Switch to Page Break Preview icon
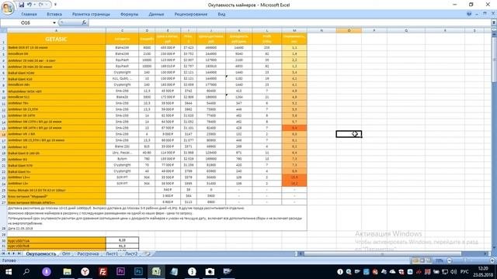 click(429, 260)
